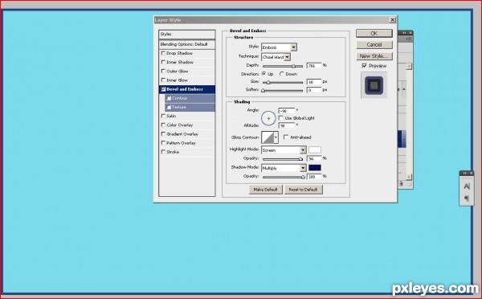The width and height of the screenshot is (482, 299).
Task: Click the Depth slider handle
Action: point(293,66)
